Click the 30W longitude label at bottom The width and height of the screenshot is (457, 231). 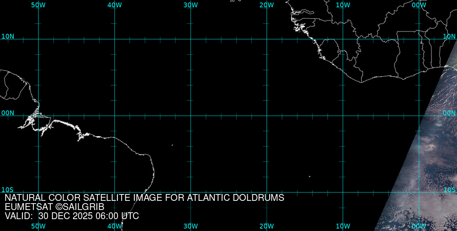191,226
